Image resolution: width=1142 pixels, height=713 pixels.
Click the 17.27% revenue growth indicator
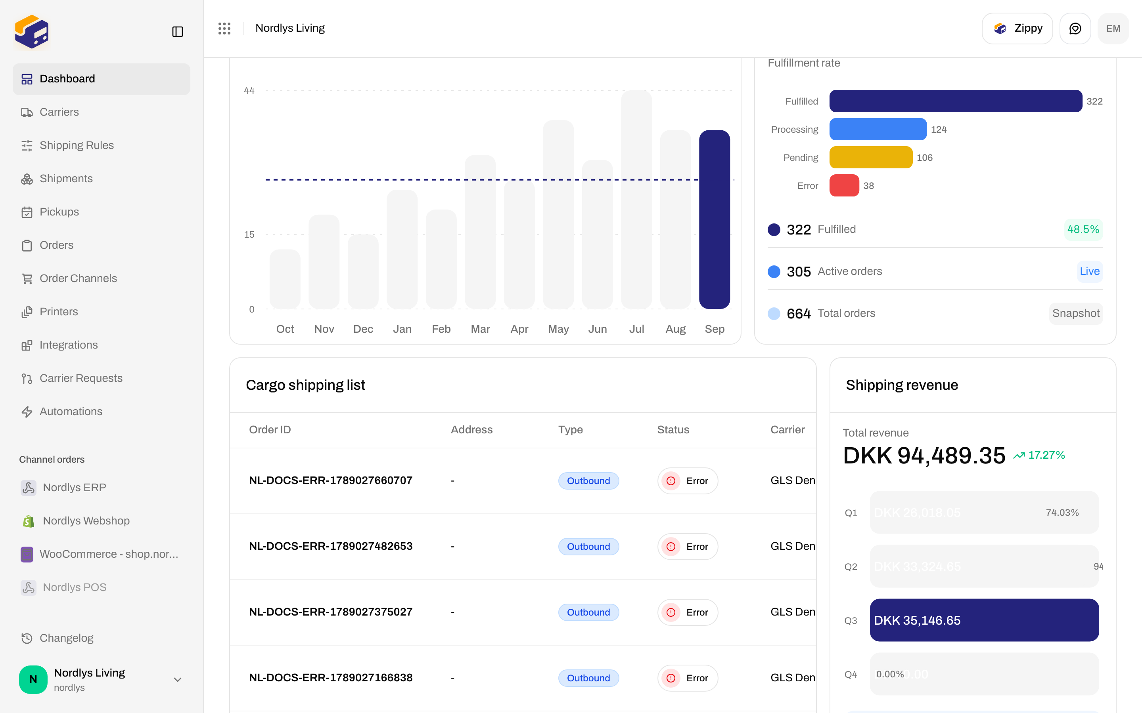pos(1039,455)
